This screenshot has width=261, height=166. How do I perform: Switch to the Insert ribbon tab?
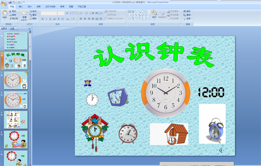[20, 7]
